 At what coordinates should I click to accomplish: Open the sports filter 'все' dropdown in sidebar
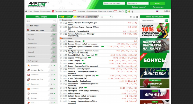coord(41,21)
